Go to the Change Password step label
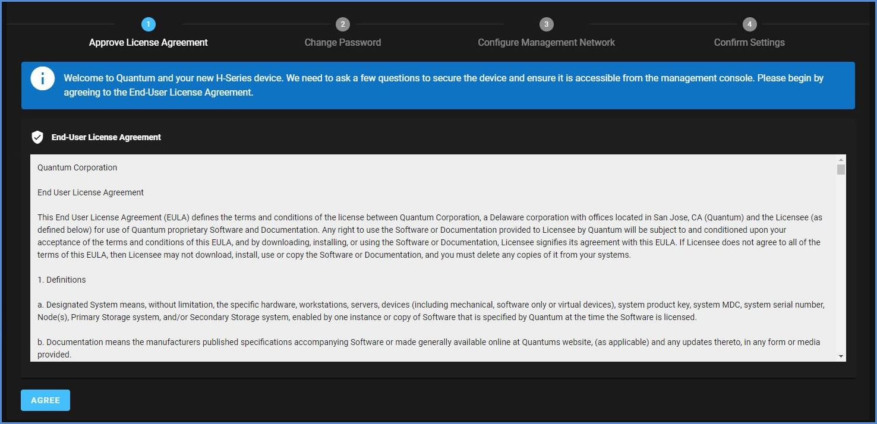The image size is (877, 424). coord(342,43)
